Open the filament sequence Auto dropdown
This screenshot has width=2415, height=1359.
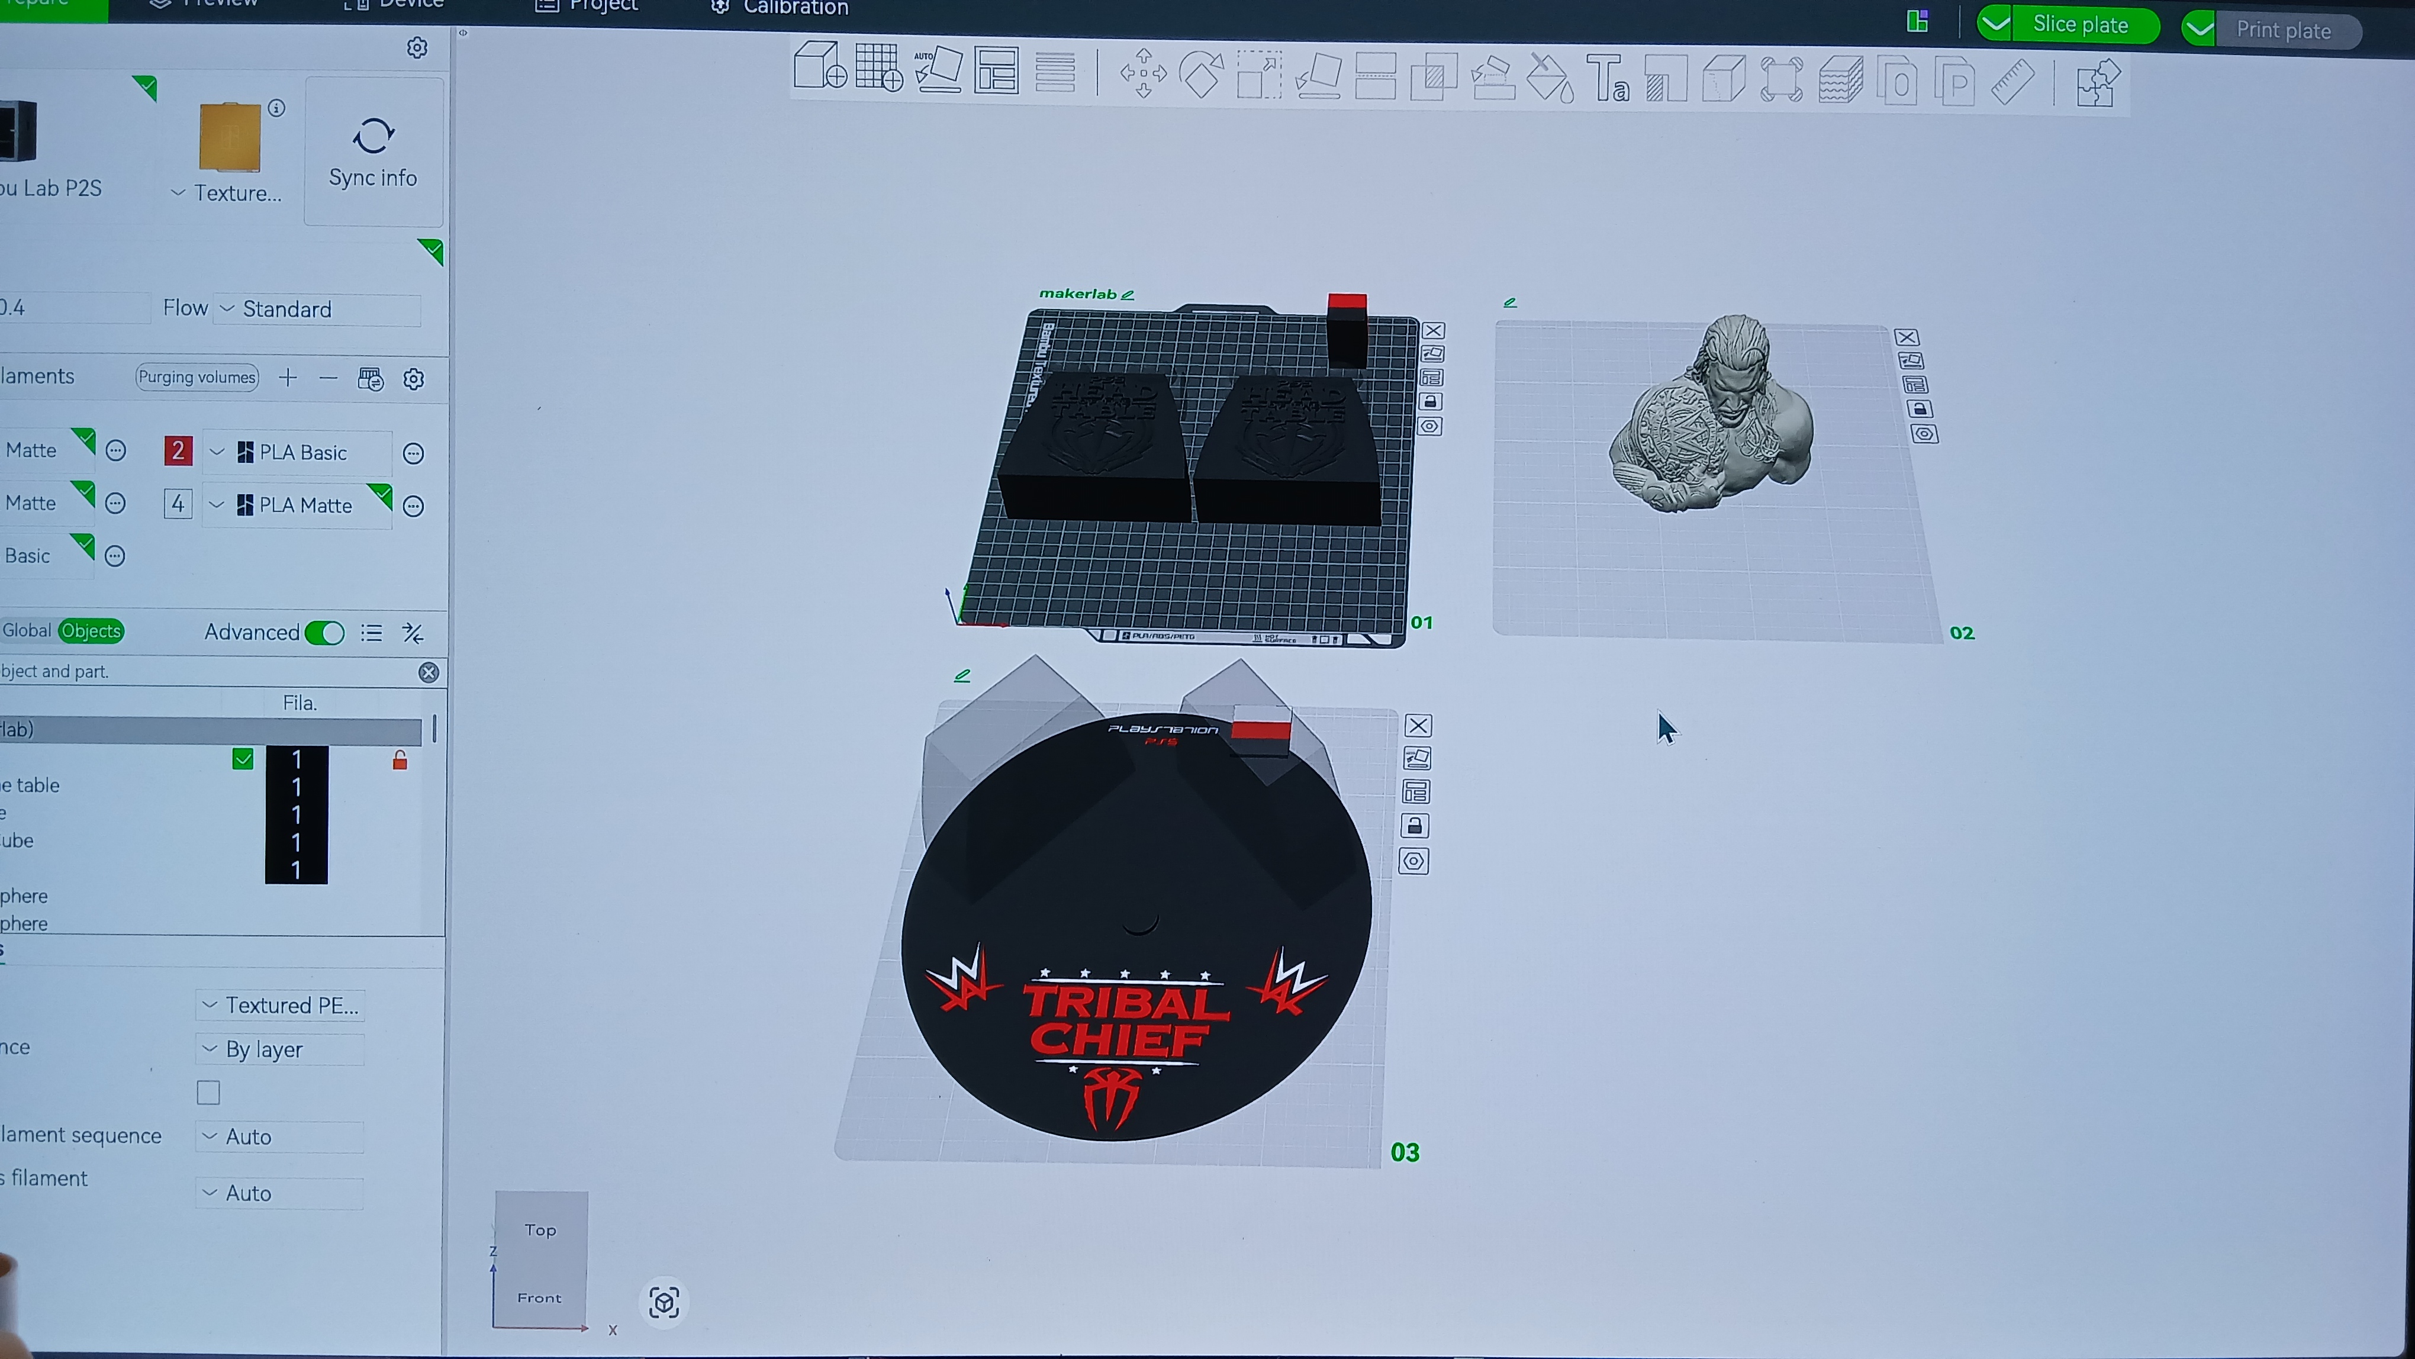281,1137
